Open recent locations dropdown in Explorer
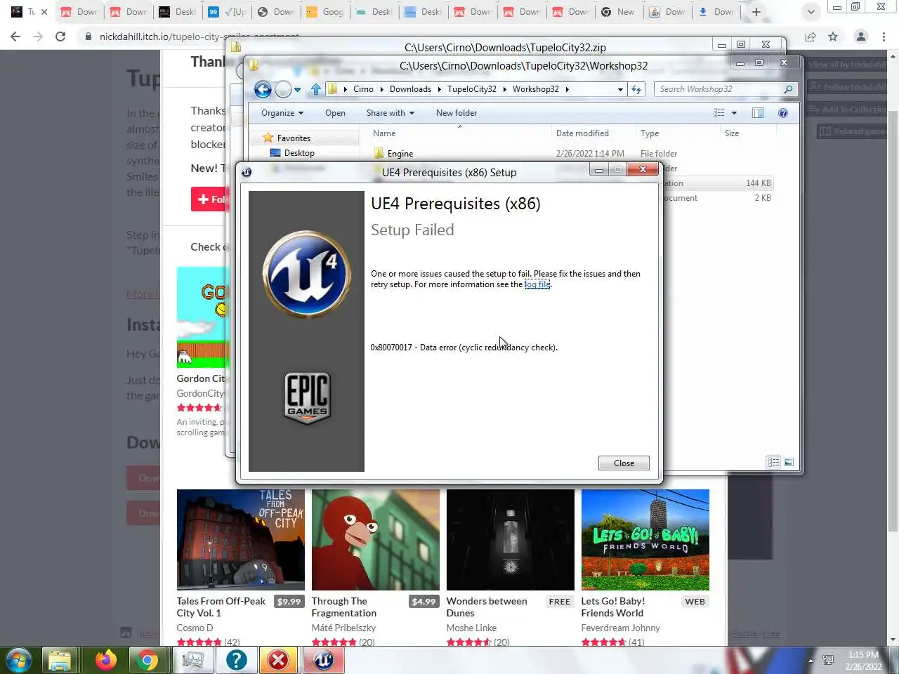899x674 pixels. (298, 90)
